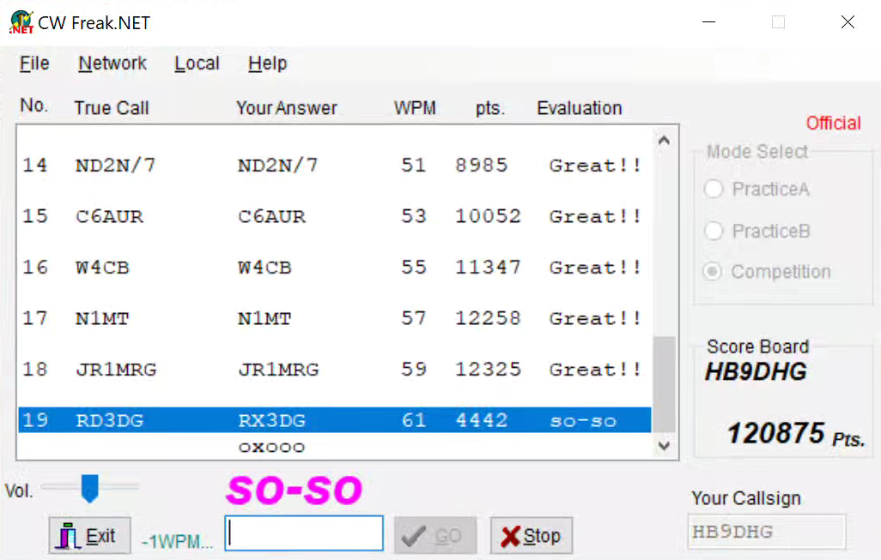Viewport: 881px width, 560px height.
Task: Choose the Competition mode radio button
Action: pyautogui.click(x=714, y=272)
